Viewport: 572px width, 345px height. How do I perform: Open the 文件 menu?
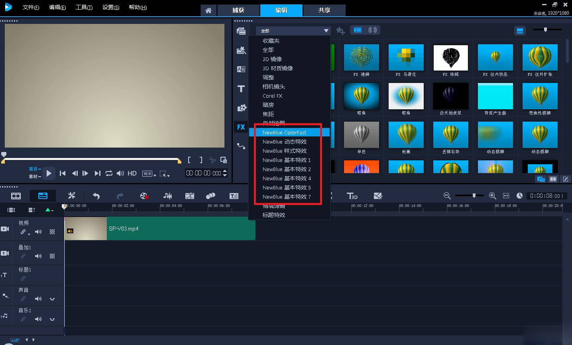31,7
